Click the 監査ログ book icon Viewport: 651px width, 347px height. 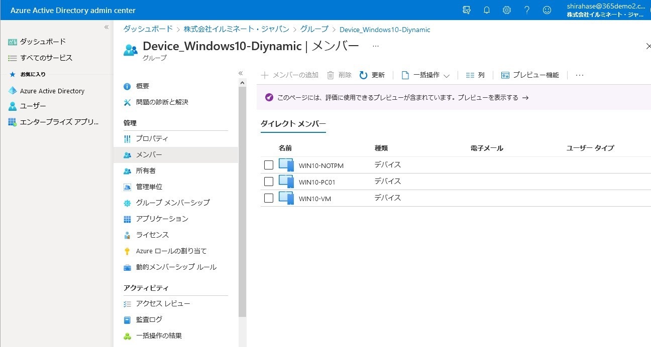click(x=127, y=320)
